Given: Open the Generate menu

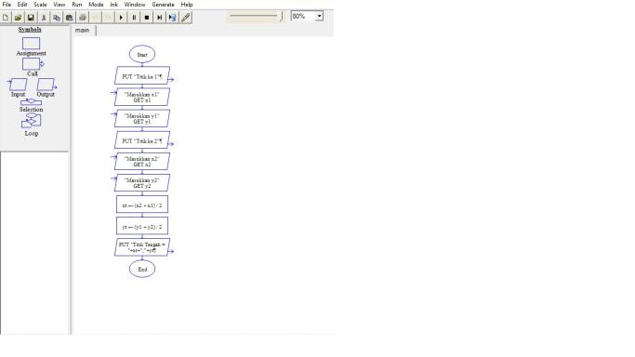Looking at the screenshot, I should [163, 5].
